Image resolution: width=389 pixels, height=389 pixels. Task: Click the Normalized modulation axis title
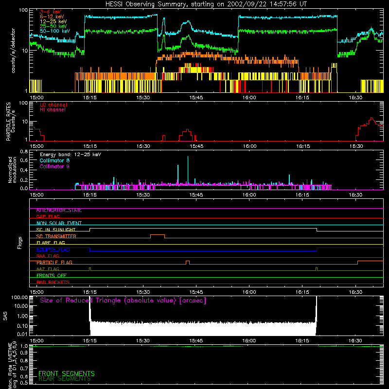pyautogui.click(x=12, y=170)
